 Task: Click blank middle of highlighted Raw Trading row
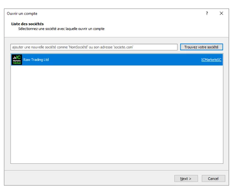point(124,60)
